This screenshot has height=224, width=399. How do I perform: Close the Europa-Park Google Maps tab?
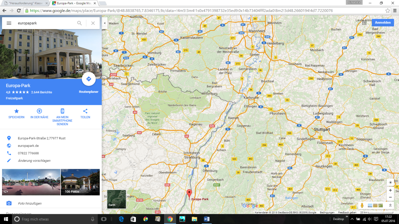tap(95, 3)
